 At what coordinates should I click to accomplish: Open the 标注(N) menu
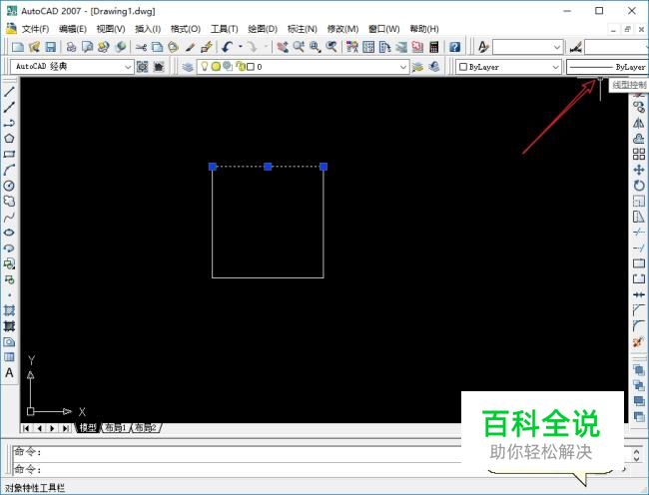coord(303,29)
